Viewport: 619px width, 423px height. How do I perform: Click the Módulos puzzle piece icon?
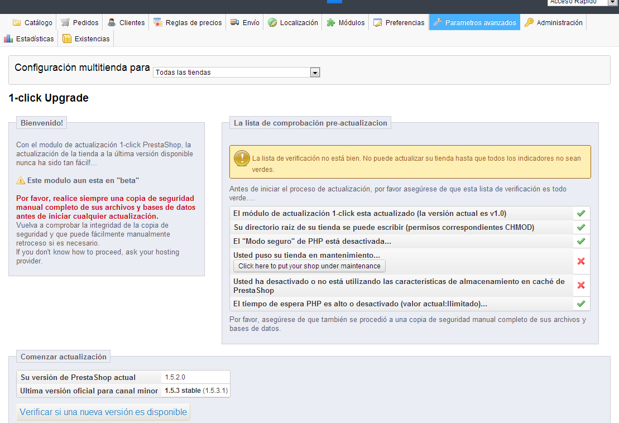[x=331, y=22]
